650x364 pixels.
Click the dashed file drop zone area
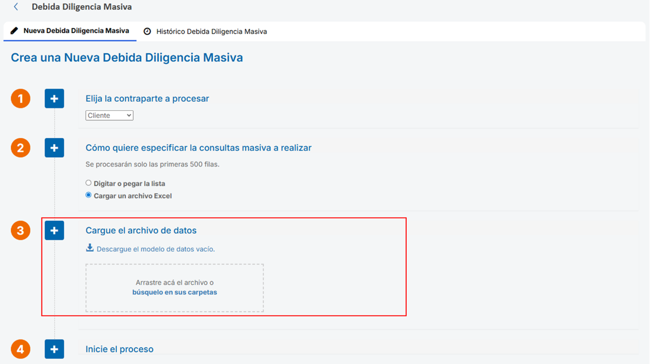click(174, 287)
